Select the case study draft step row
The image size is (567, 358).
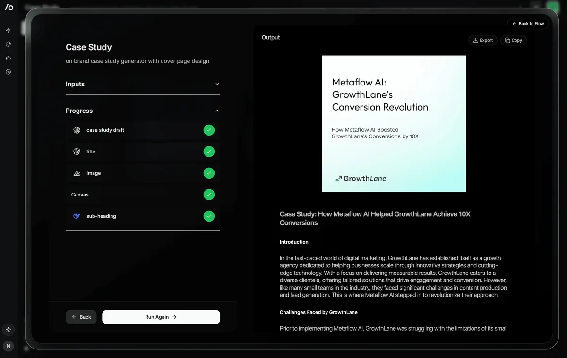pyautogui.click(x=143, y=130)
